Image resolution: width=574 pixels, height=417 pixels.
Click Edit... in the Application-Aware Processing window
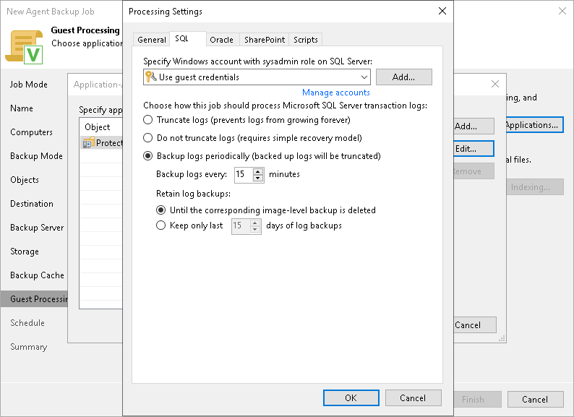point(474,149)
